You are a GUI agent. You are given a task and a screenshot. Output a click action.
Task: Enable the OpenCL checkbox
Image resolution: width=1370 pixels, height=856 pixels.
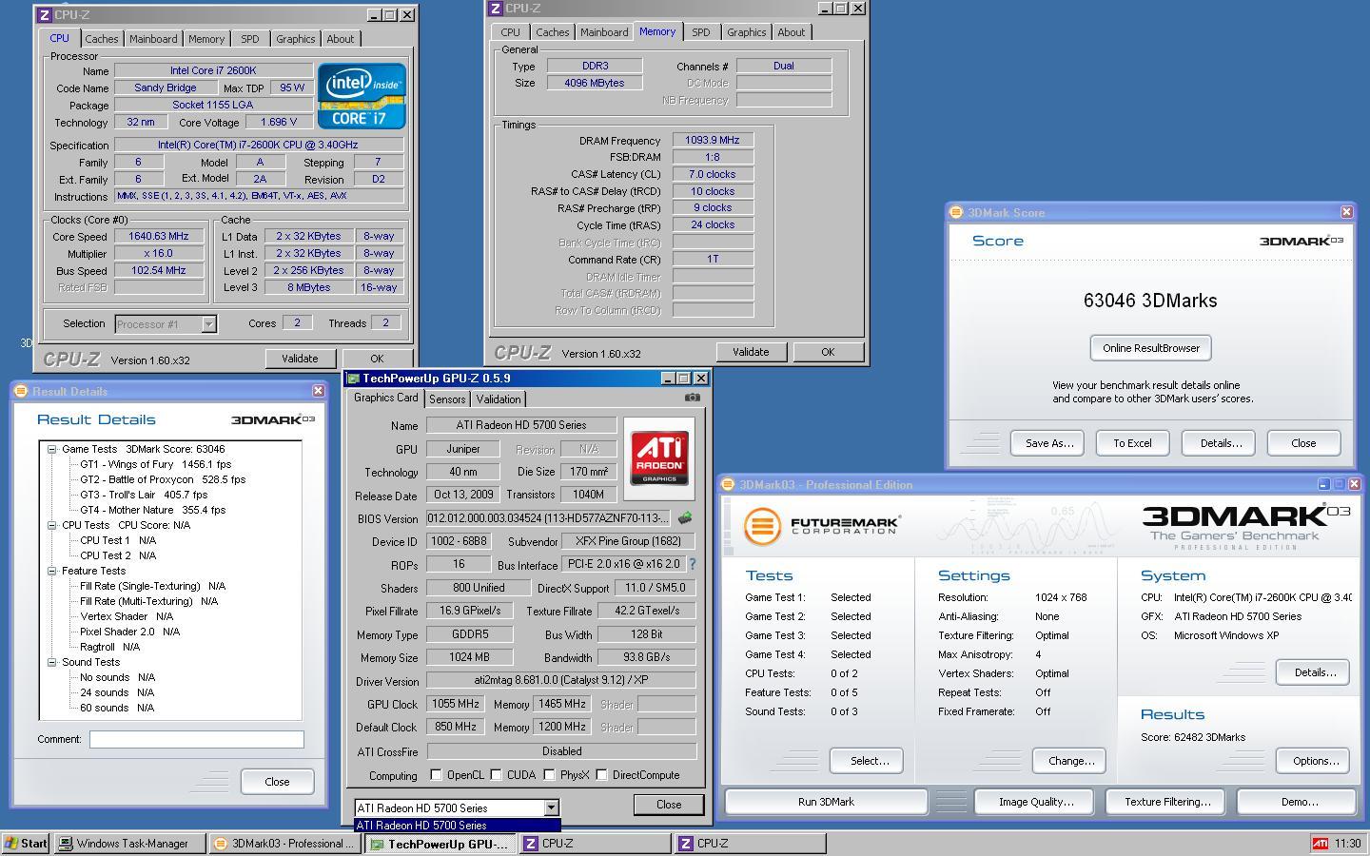tap(436, 775)
